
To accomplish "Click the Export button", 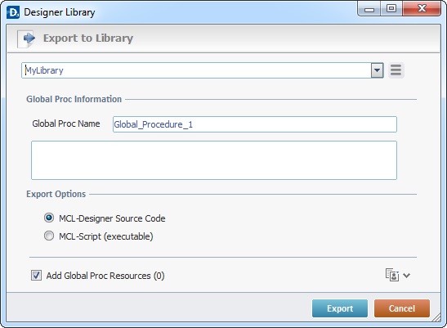I will click(x=340, y=308).
